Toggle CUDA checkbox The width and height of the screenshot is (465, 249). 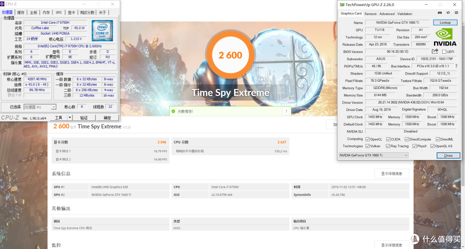(x=388, y=139)
